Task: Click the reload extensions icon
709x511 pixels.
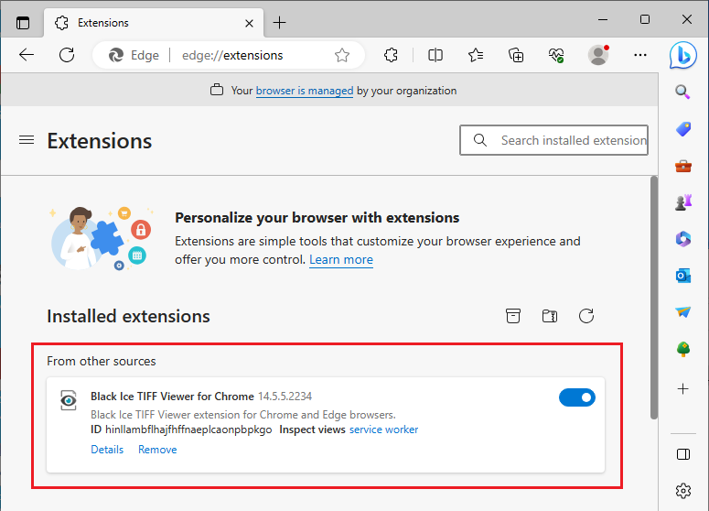Action: 586,316
